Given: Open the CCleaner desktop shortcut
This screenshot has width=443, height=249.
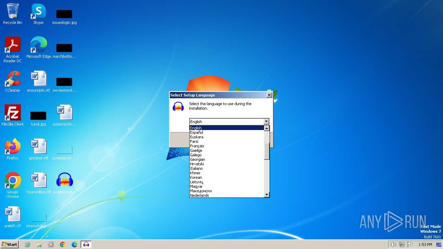Looking at the screenshot, I should pyautogui.click(x=12, y=82).
